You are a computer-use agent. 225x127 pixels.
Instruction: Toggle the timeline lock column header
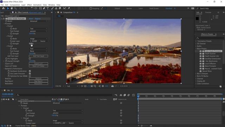point(8,99)
